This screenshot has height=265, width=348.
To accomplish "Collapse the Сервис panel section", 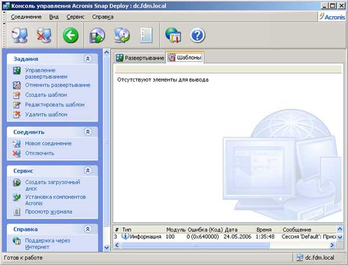I will [x=88, y=171].
